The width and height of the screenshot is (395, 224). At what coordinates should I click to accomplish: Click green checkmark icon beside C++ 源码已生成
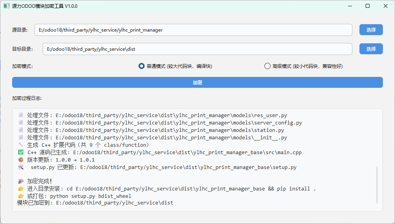click(21, 152)
